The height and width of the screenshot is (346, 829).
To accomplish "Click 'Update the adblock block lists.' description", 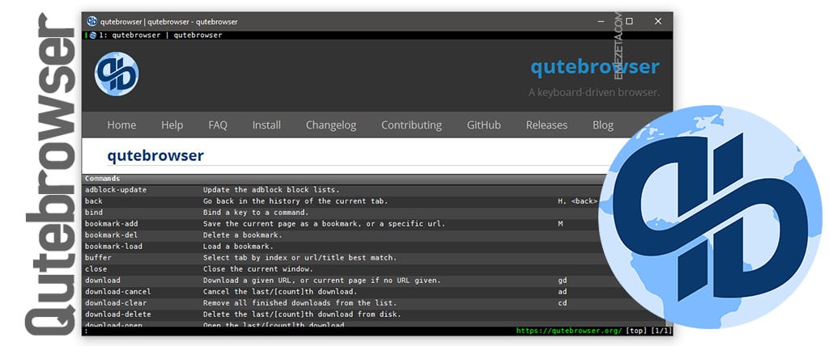I will coord(271,190).
